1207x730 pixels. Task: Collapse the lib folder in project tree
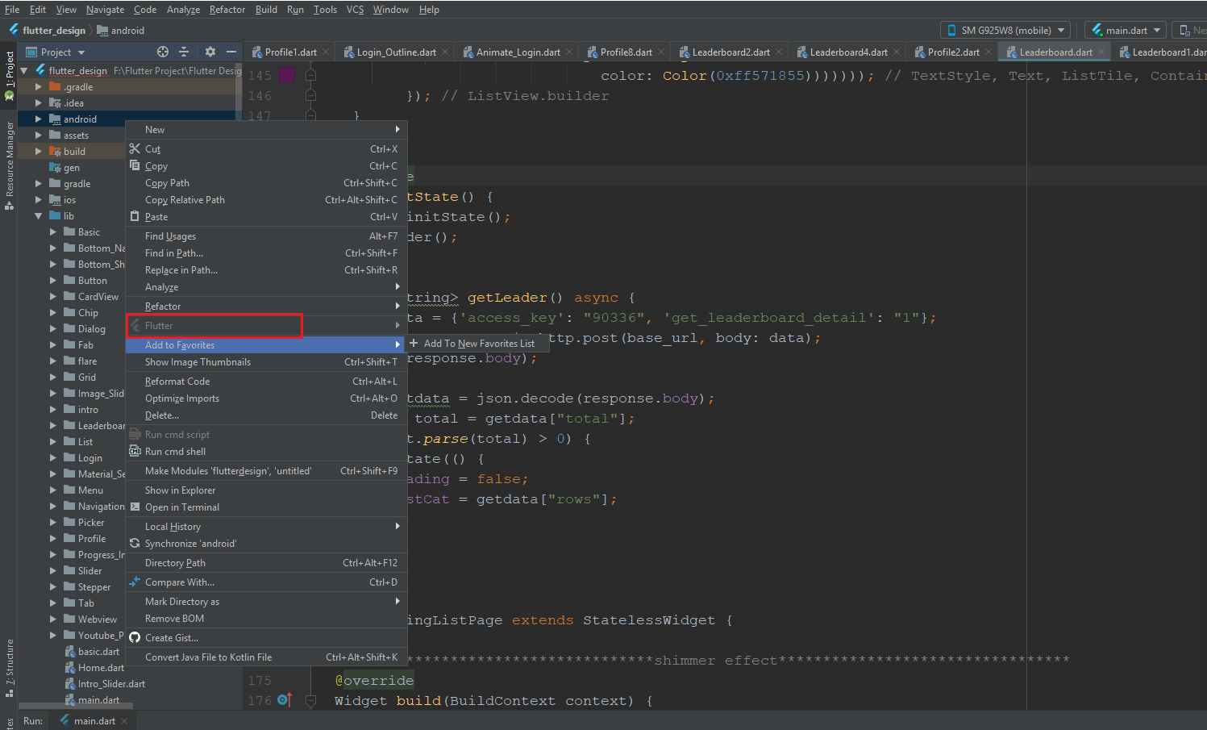38,216
